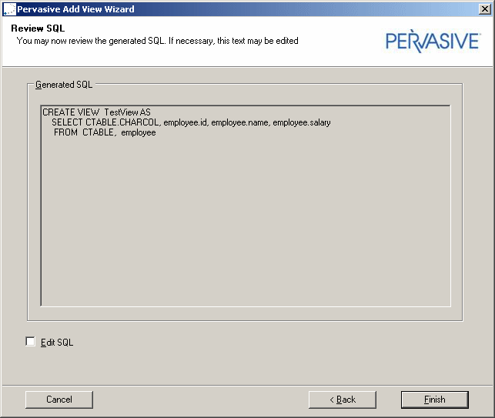The width and height of the screenshot is (495, 418).
Task: Click the empty area of the SQL text box
Action: (245, 223)
